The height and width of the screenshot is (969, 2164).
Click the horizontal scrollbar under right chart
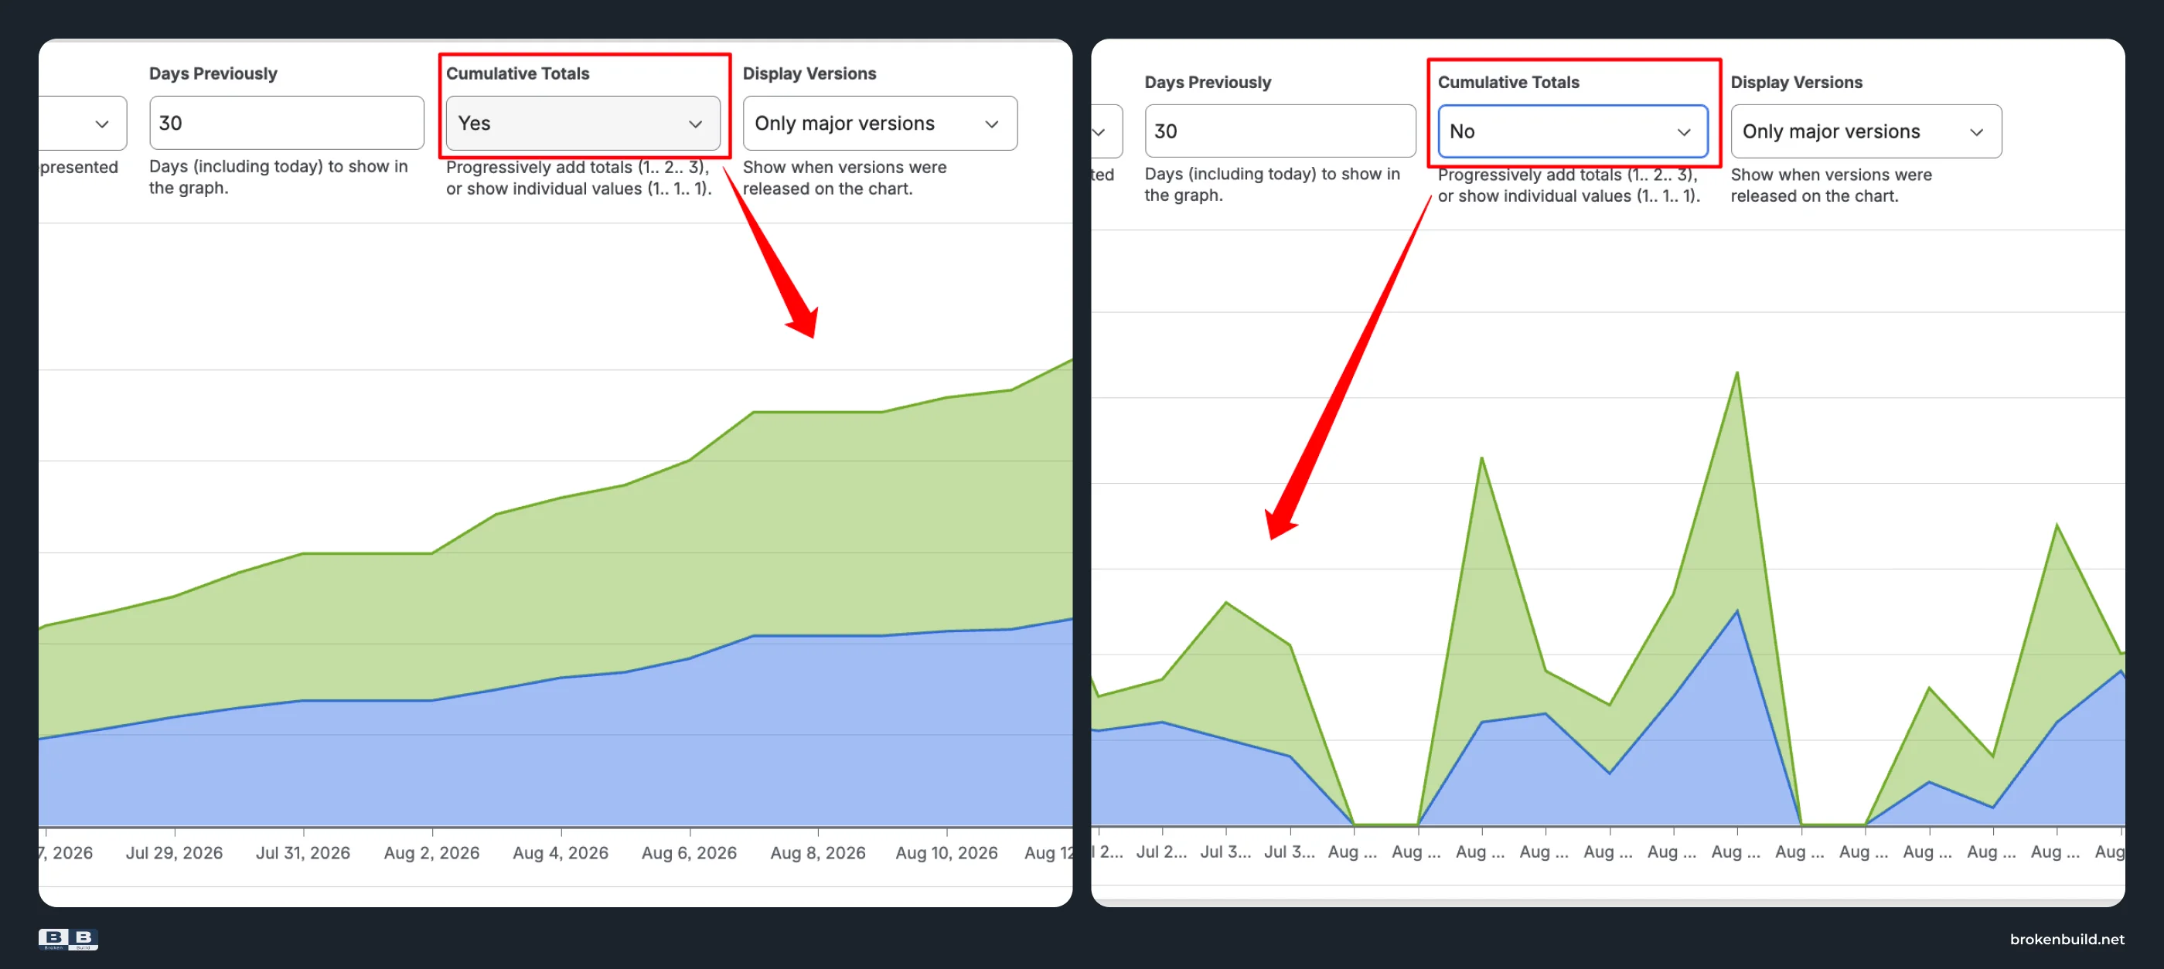pyautogui.click(x=1607, y=902)
